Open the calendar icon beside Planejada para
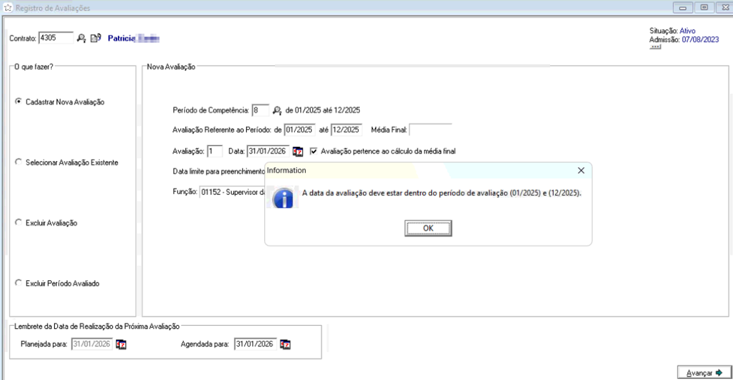 (122, 345)
